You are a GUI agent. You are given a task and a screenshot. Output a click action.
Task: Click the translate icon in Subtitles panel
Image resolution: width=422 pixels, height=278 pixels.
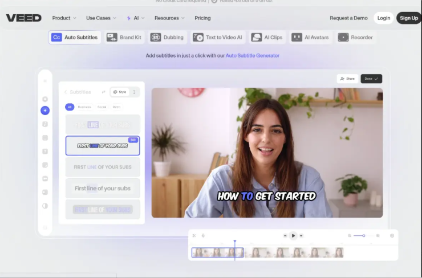pyautogui.click(x=103, y=92)
